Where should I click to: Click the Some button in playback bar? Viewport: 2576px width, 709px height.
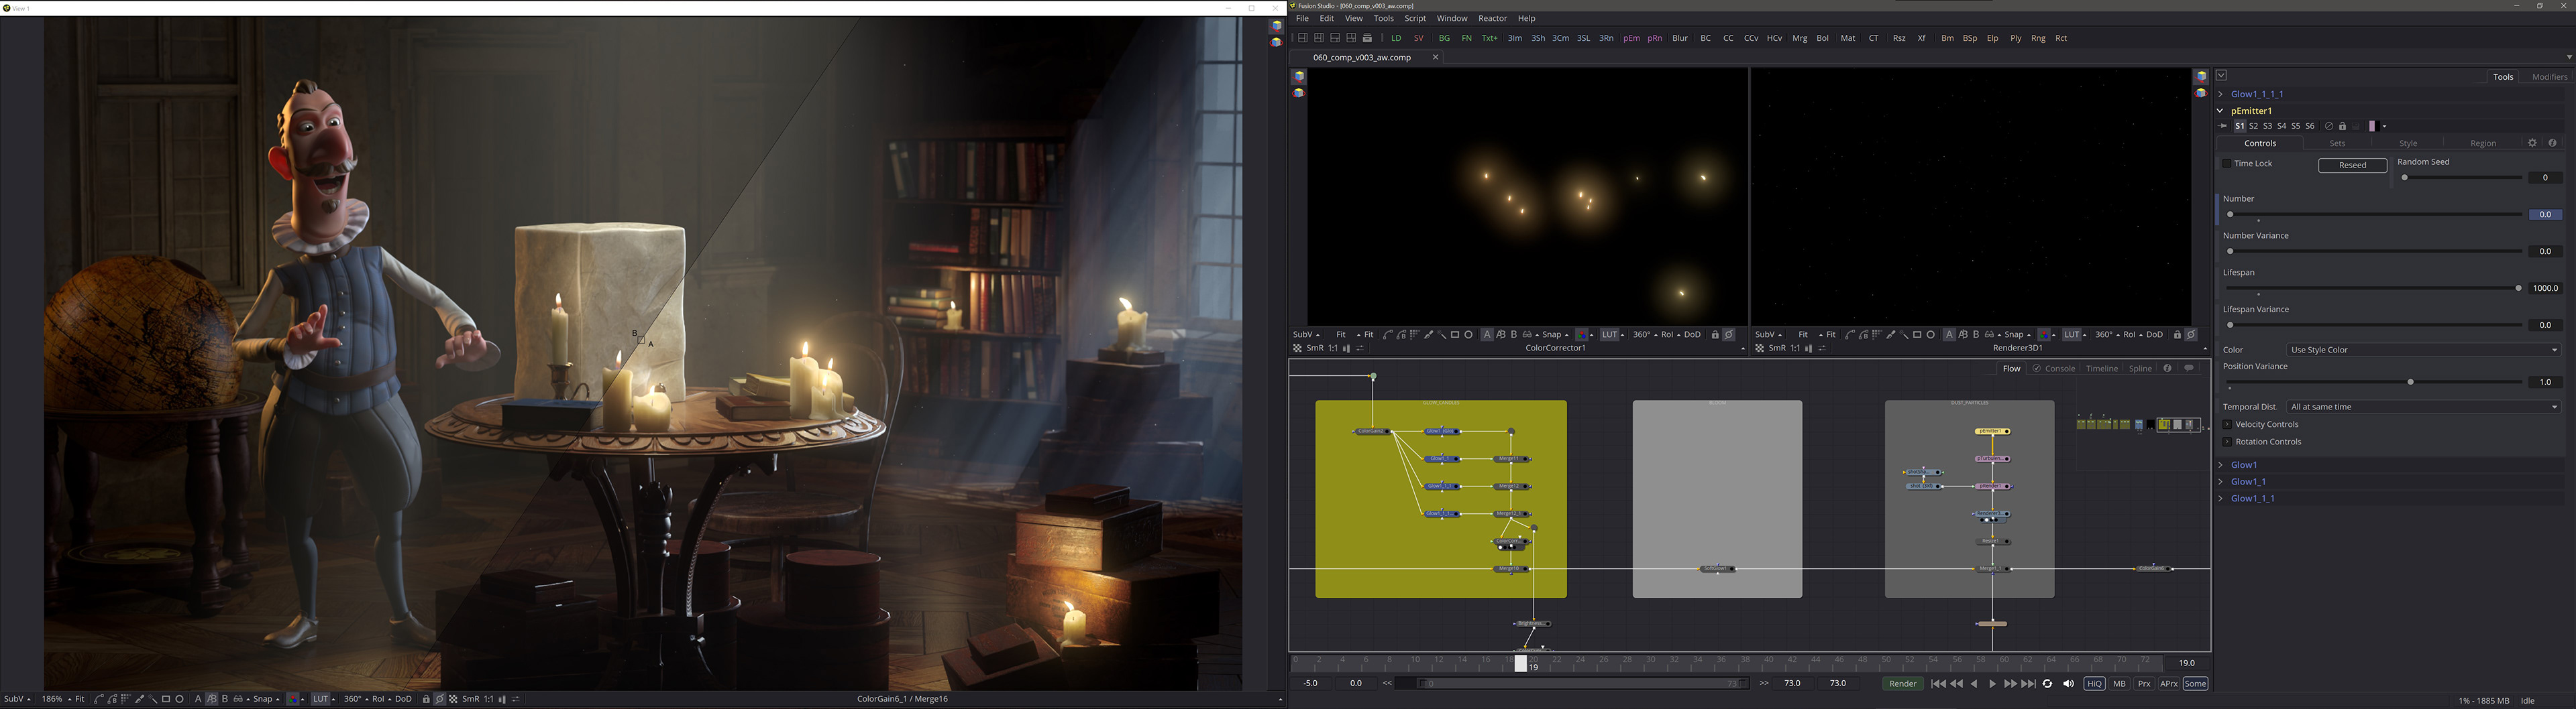[x=2195, y=684]
